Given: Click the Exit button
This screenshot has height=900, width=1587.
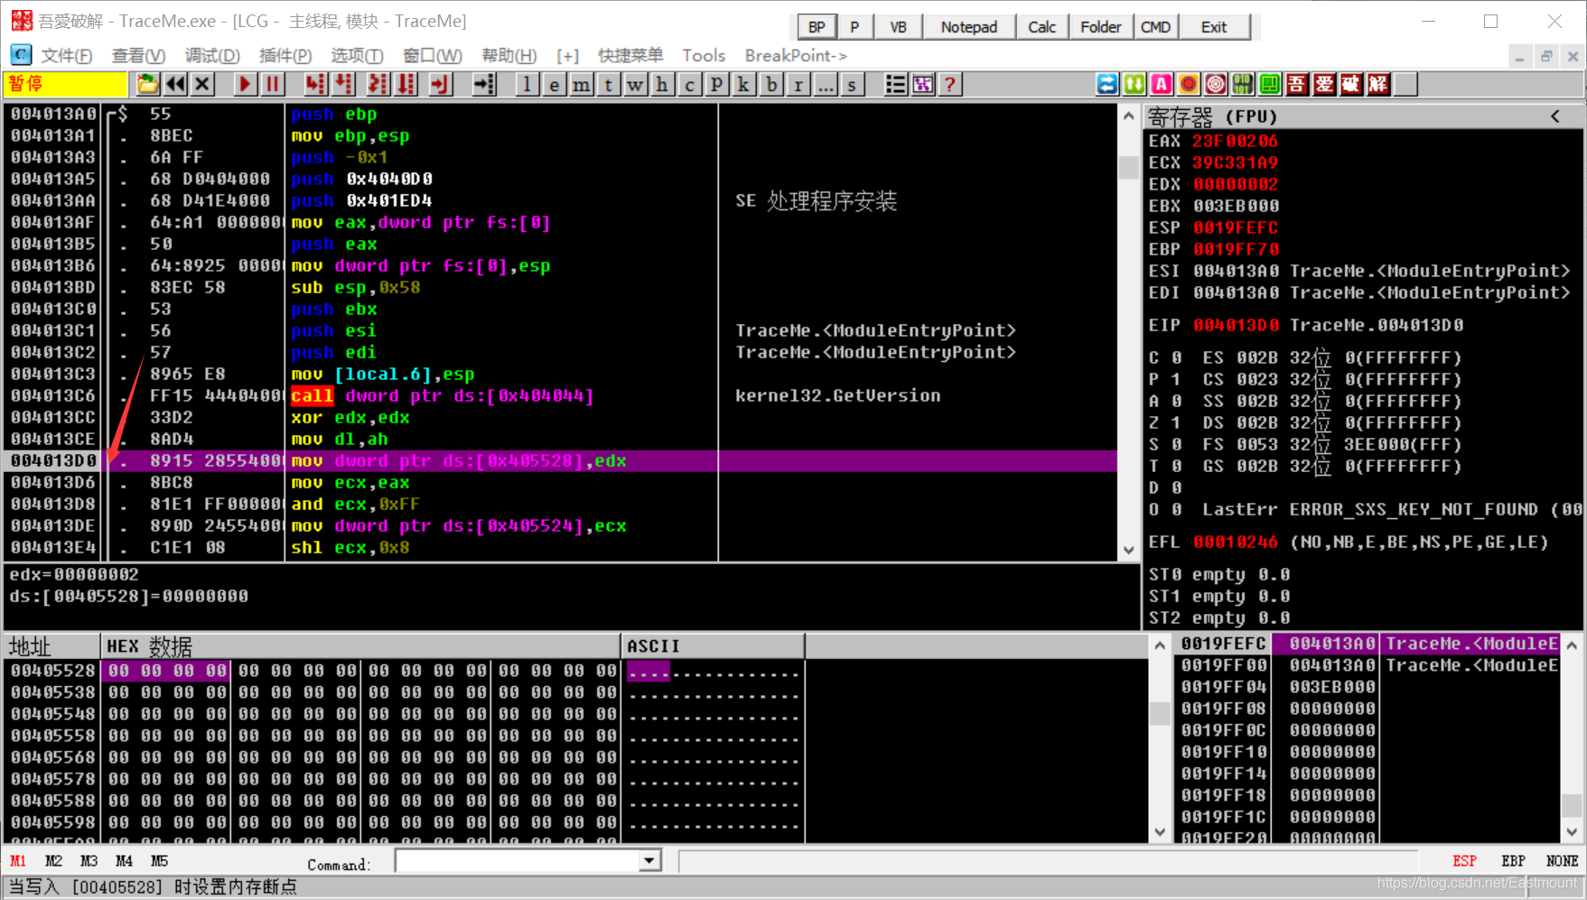Looking at the screenshot, I should tap(1214, 27).
